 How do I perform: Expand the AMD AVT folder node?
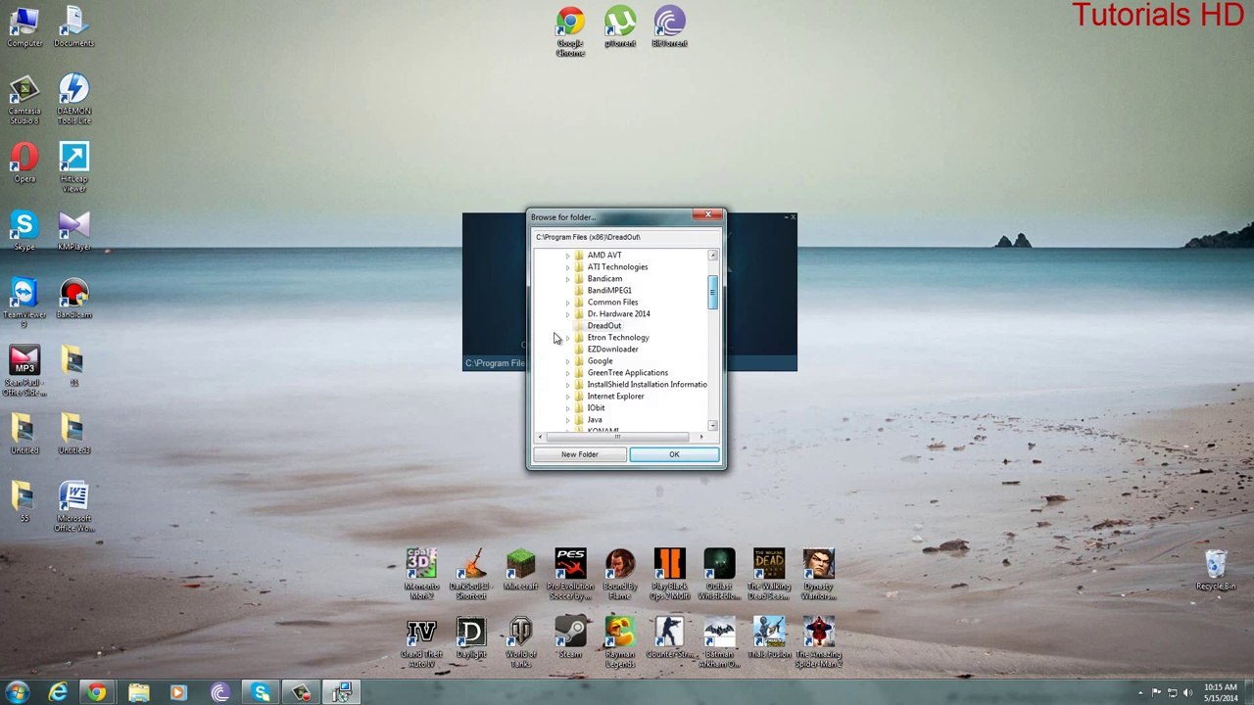click(567, 256)
